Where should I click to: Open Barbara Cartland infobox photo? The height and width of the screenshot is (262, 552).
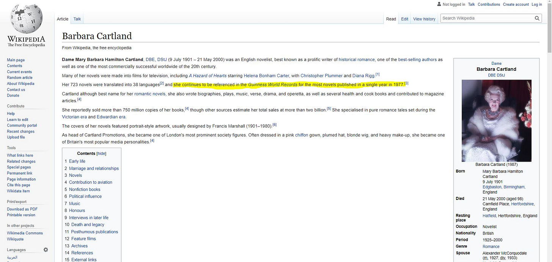click(496, 121)
